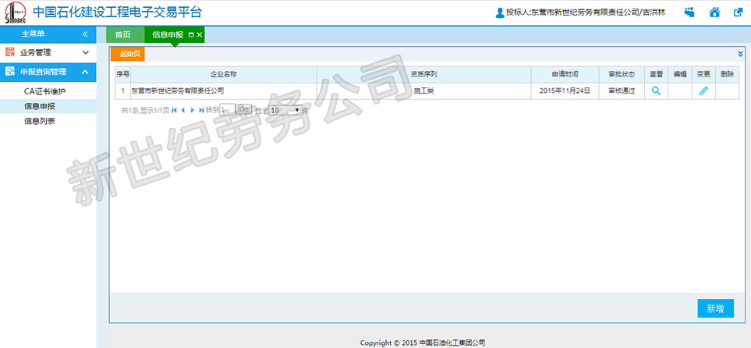The image size is (751, 348).
Task: Click the 主菜单 header label
Action: click(33, 34)
